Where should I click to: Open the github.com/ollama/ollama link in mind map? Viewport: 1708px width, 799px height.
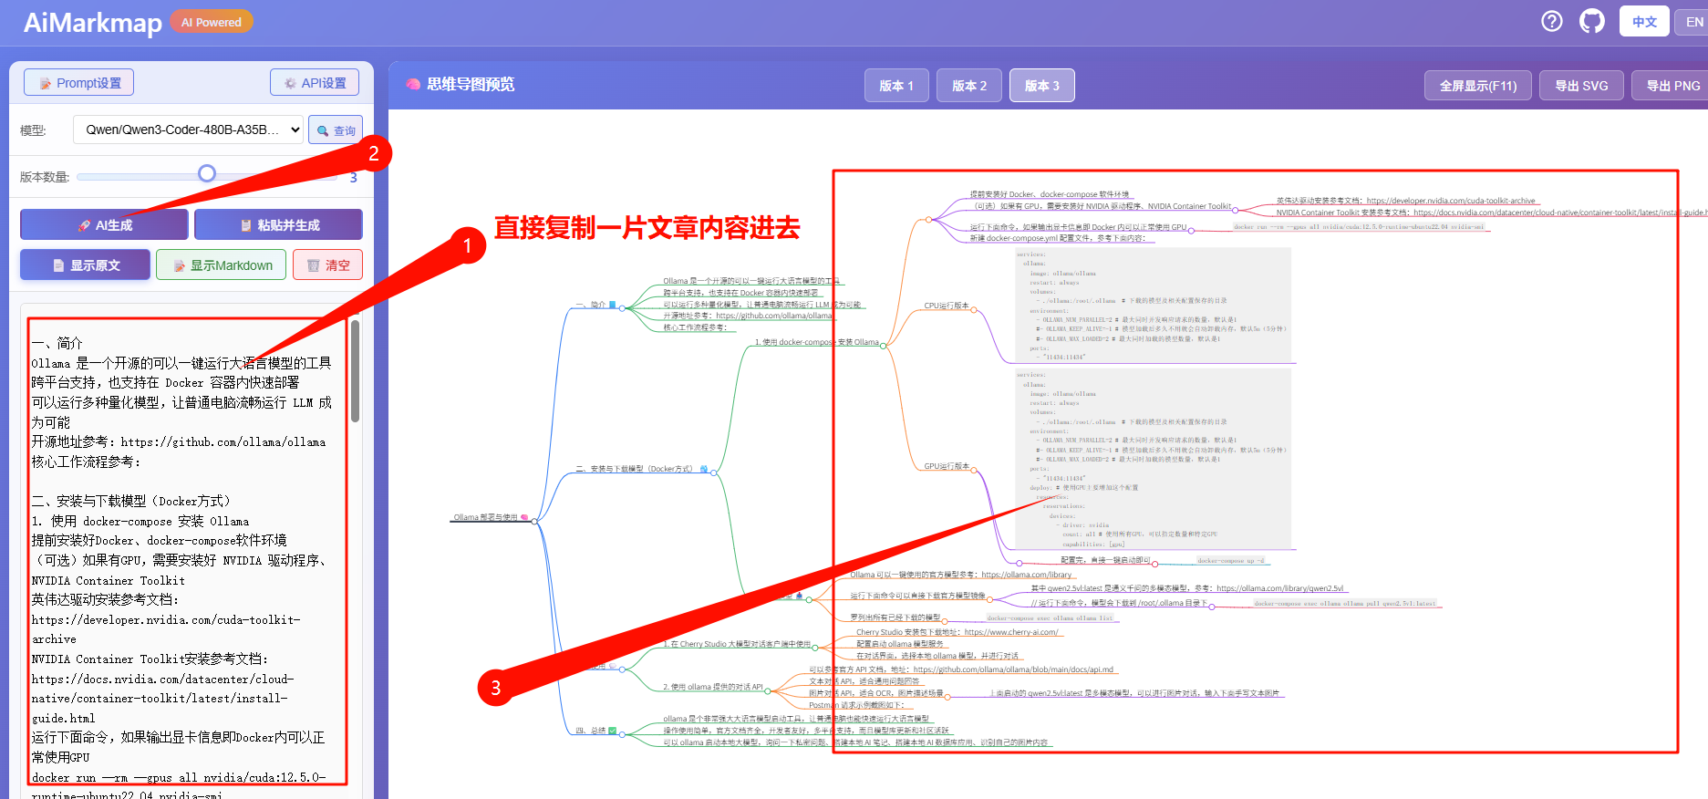tap(774, 316)
